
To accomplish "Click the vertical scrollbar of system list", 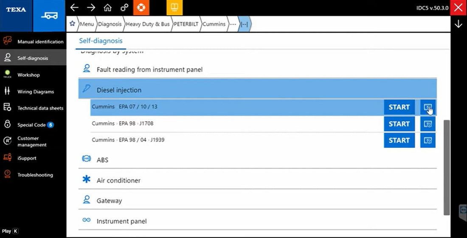I will [x=446, y=167].
